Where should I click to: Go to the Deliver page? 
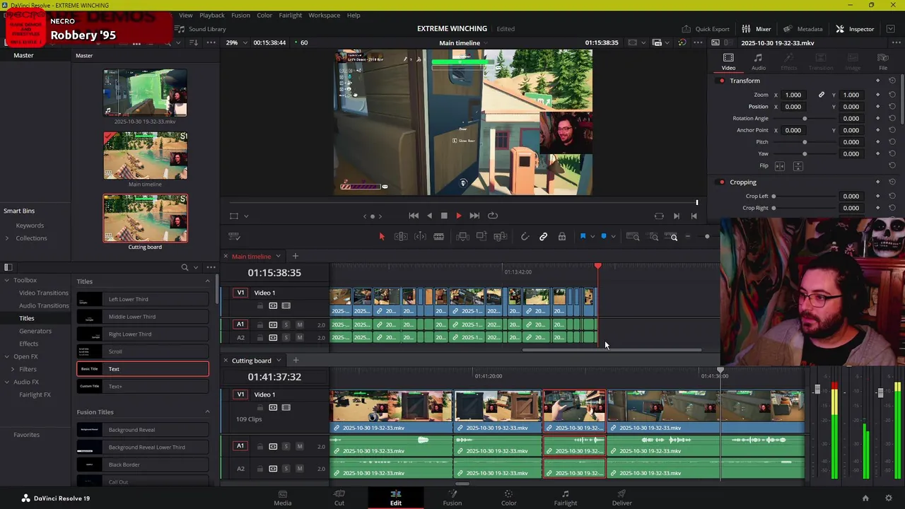[622, 498]
